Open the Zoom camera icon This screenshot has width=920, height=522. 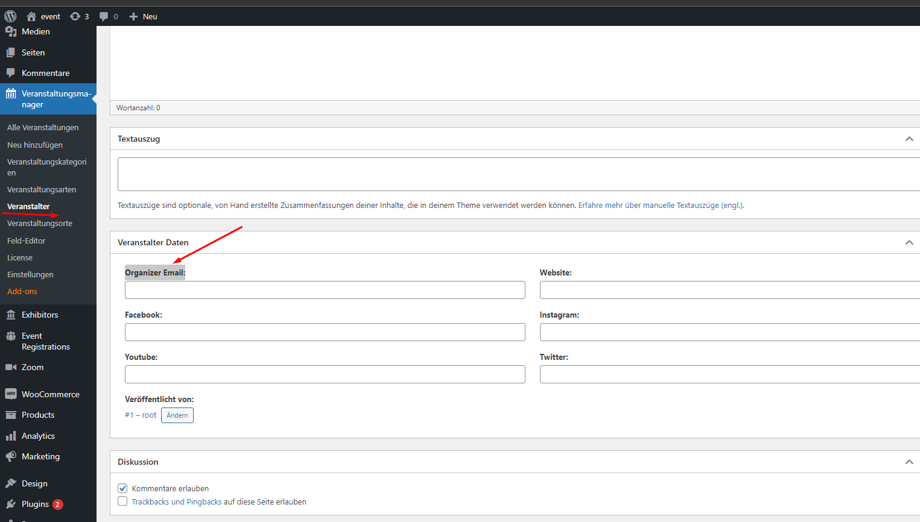click(11, 366)
